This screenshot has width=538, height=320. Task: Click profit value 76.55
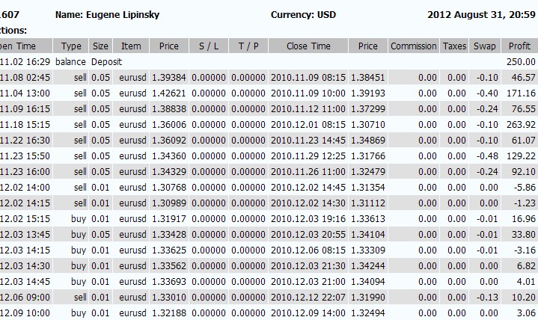(x=523, y=109)
